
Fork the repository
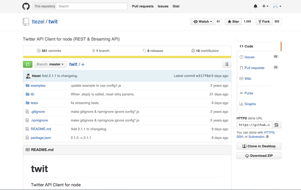click(264, 21)
